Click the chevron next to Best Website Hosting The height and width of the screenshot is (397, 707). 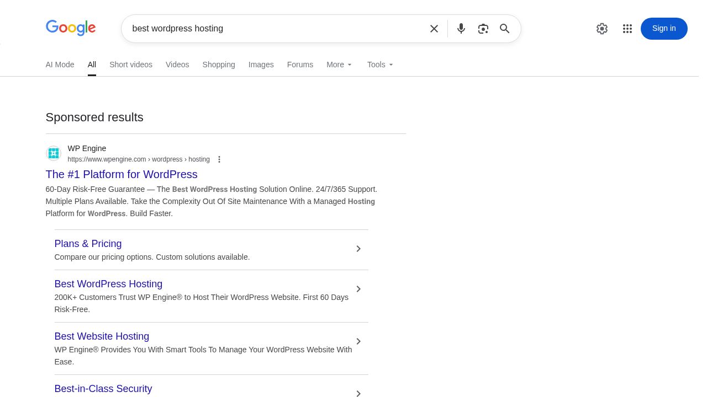point(358,341)
